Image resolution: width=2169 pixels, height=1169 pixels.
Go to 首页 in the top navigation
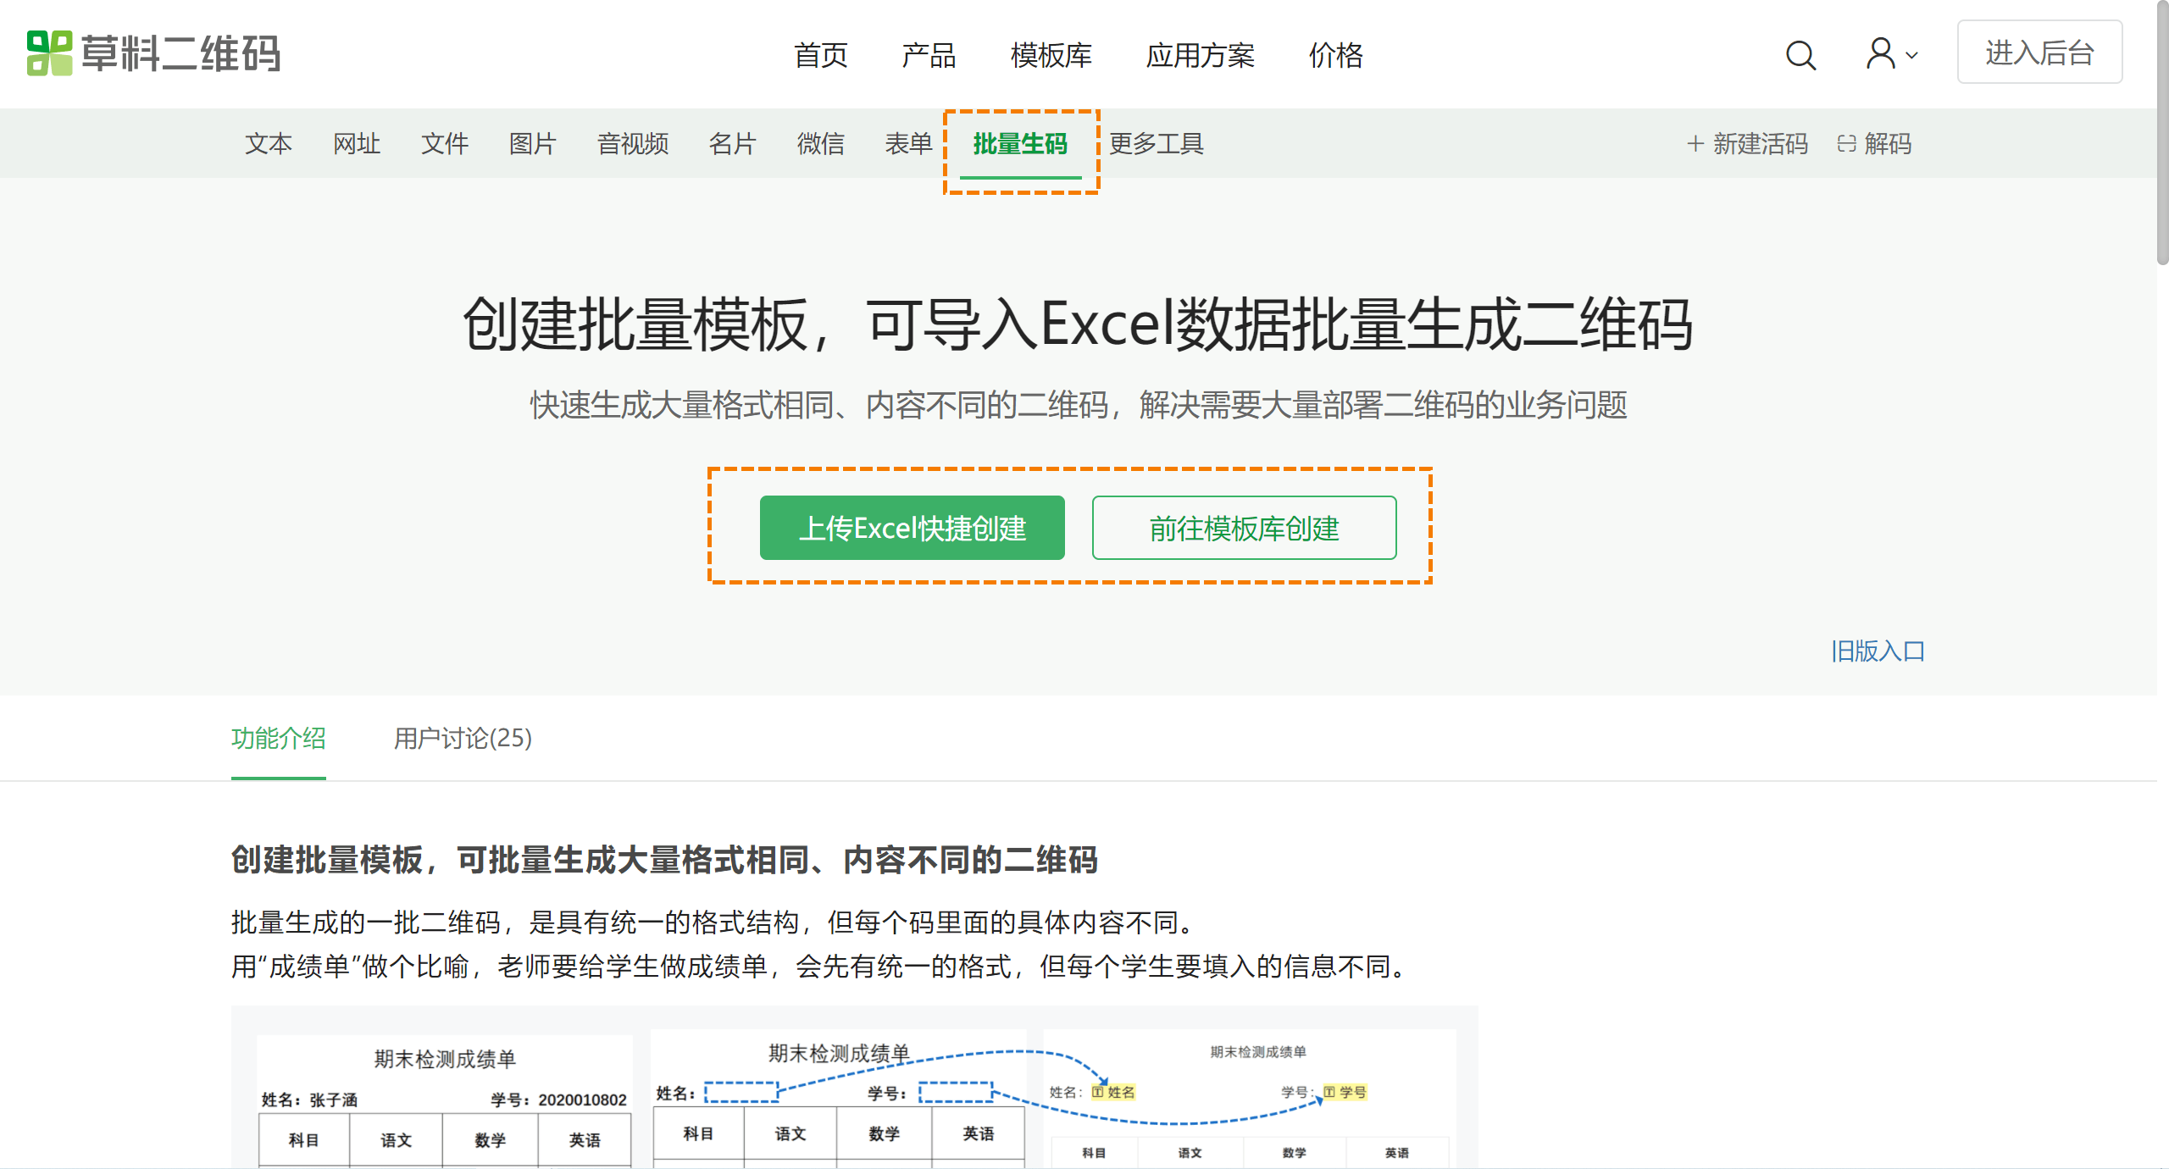click(x=820, y=55)
